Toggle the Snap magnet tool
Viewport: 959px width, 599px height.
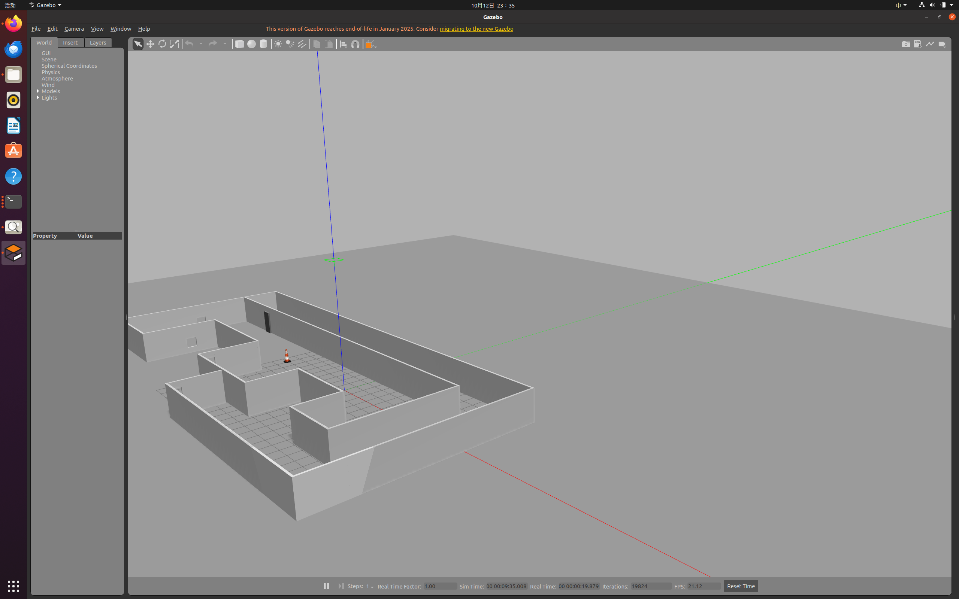pos(356,44)
